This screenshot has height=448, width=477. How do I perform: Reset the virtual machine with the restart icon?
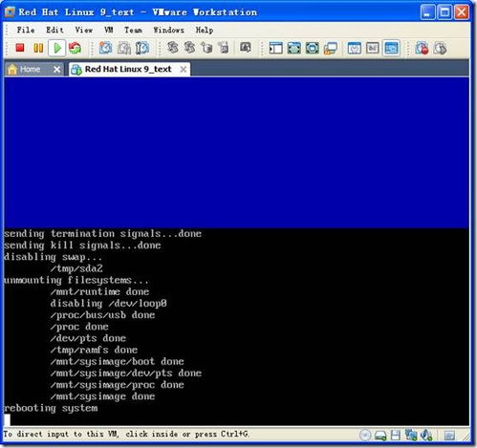[x=76, y=48]
